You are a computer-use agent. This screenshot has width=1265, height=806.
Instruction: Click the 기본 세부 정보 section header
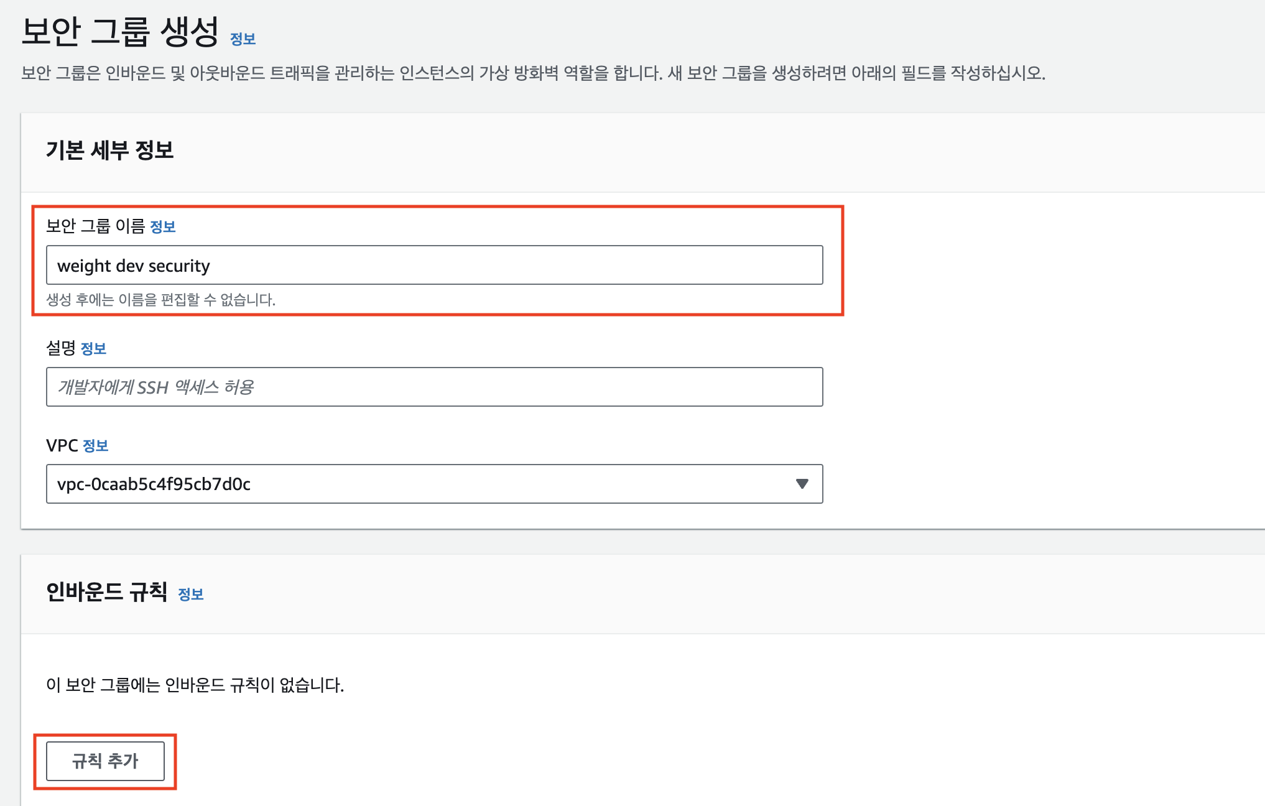pyautogui.click(x=109, y=150)
